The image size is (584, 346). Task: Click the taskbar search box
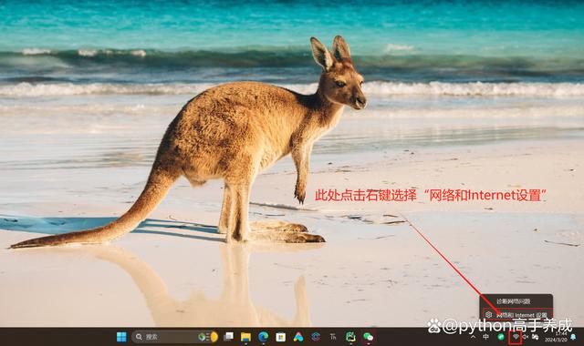[175, 337]
